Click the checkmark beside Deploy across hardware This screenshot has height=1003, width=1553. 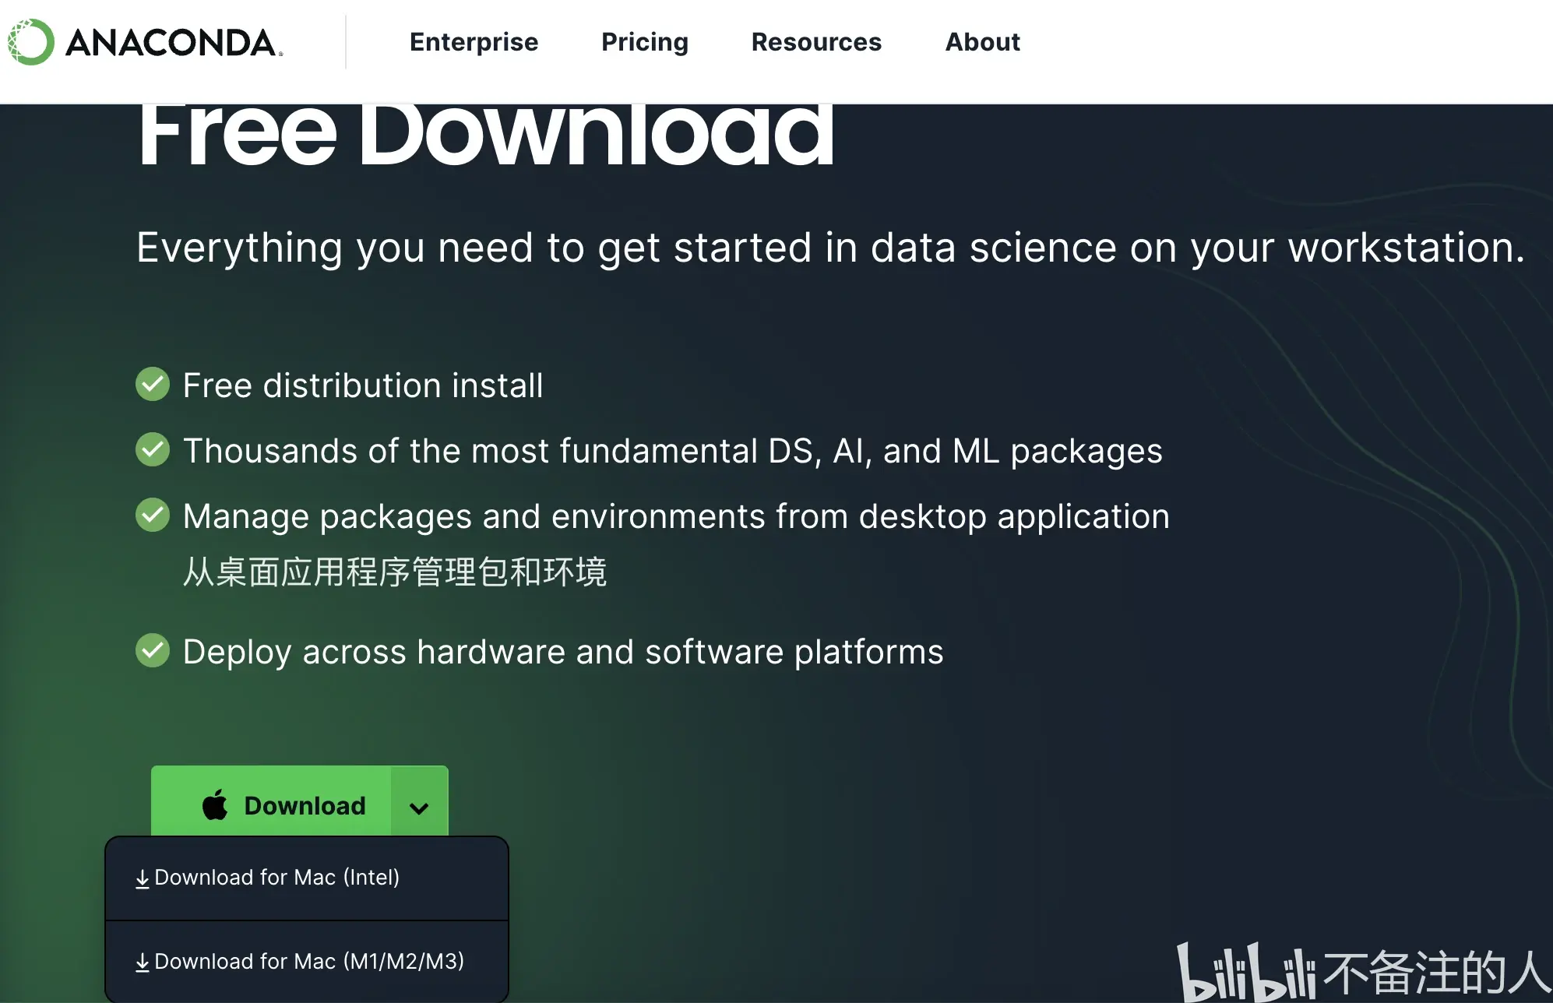153,650
